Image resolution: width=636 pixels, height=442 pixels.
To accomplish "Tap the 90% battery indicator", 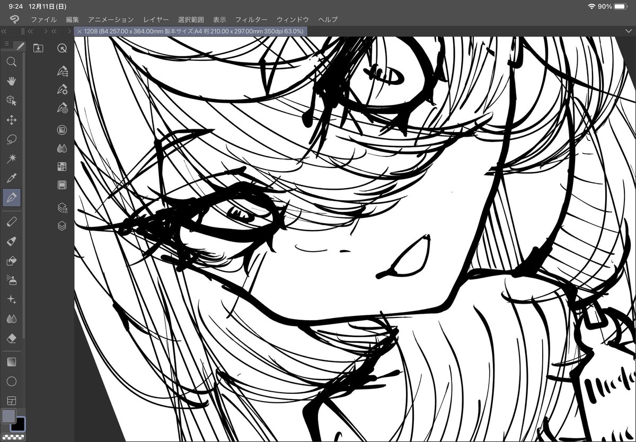I will click(613, 6).
